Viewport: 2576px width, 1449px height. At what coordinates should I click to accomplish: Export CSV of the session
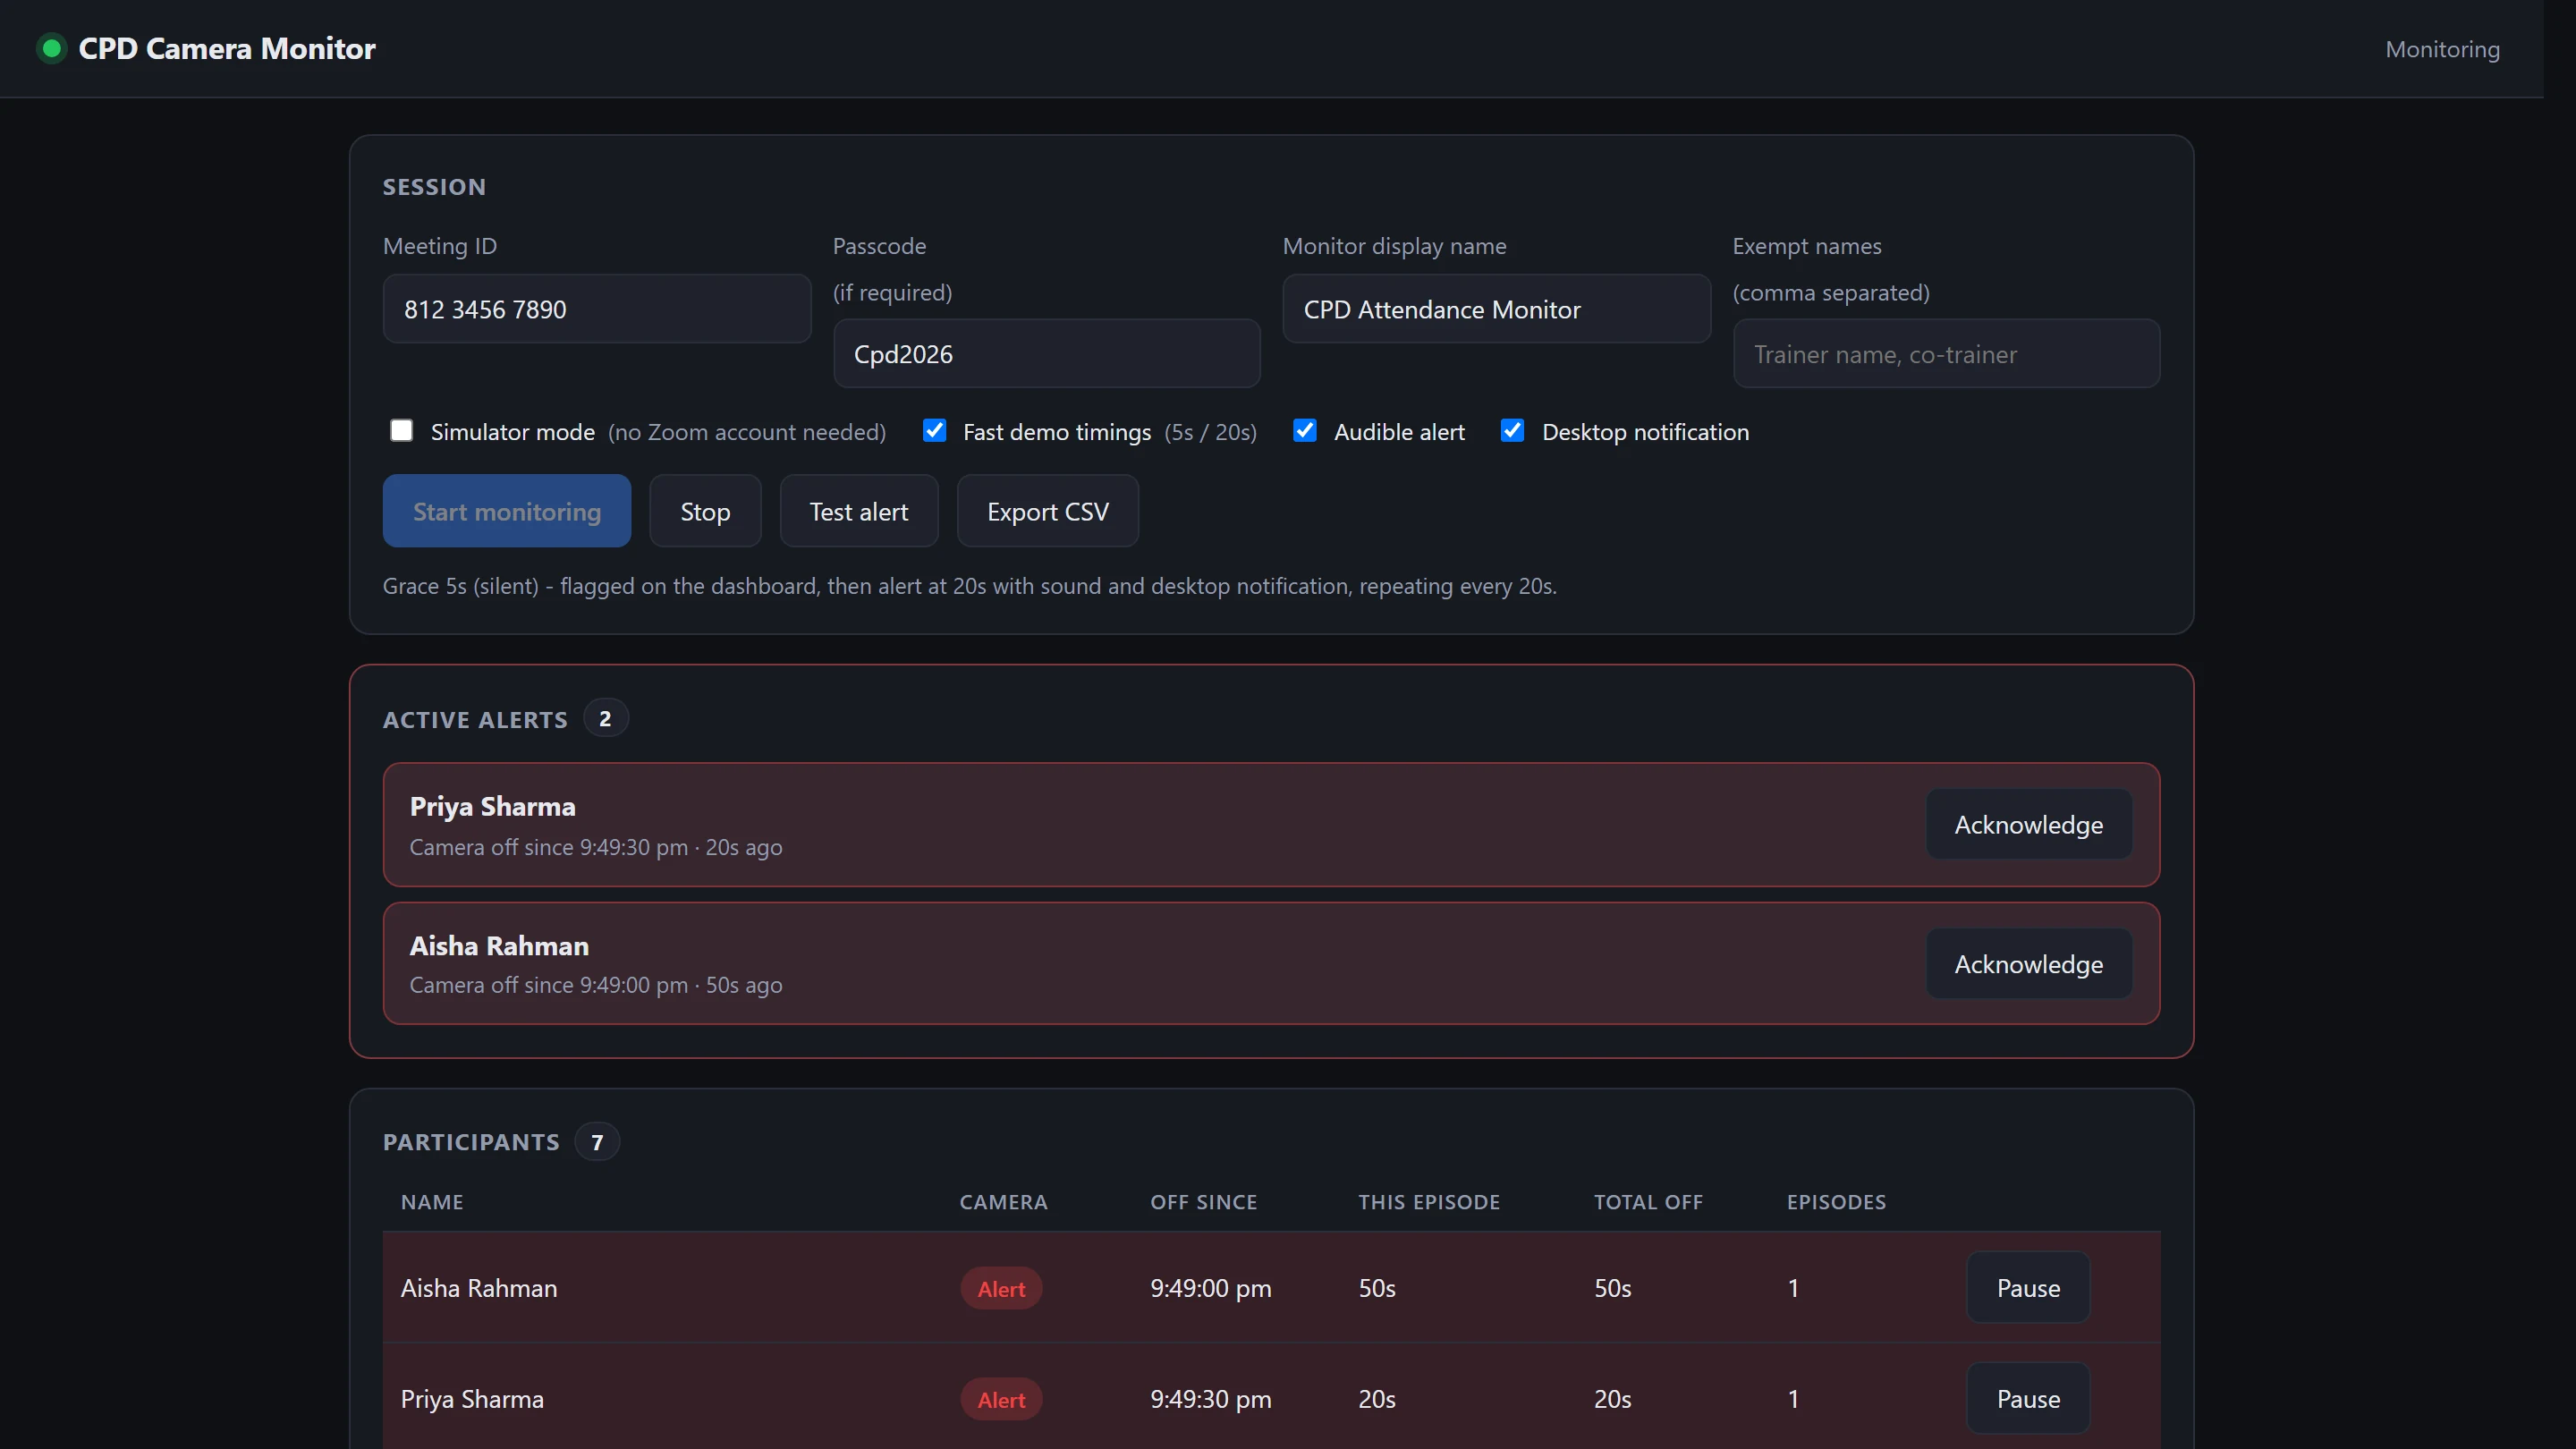click(x=1047, y=511)
